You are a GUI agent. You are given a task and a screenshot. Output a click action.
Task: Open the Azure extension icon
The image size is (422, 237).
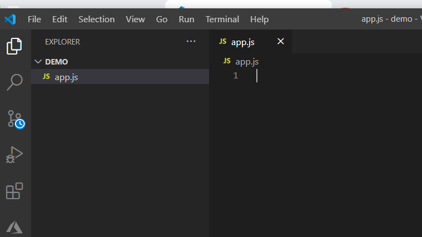coord(15,226)
